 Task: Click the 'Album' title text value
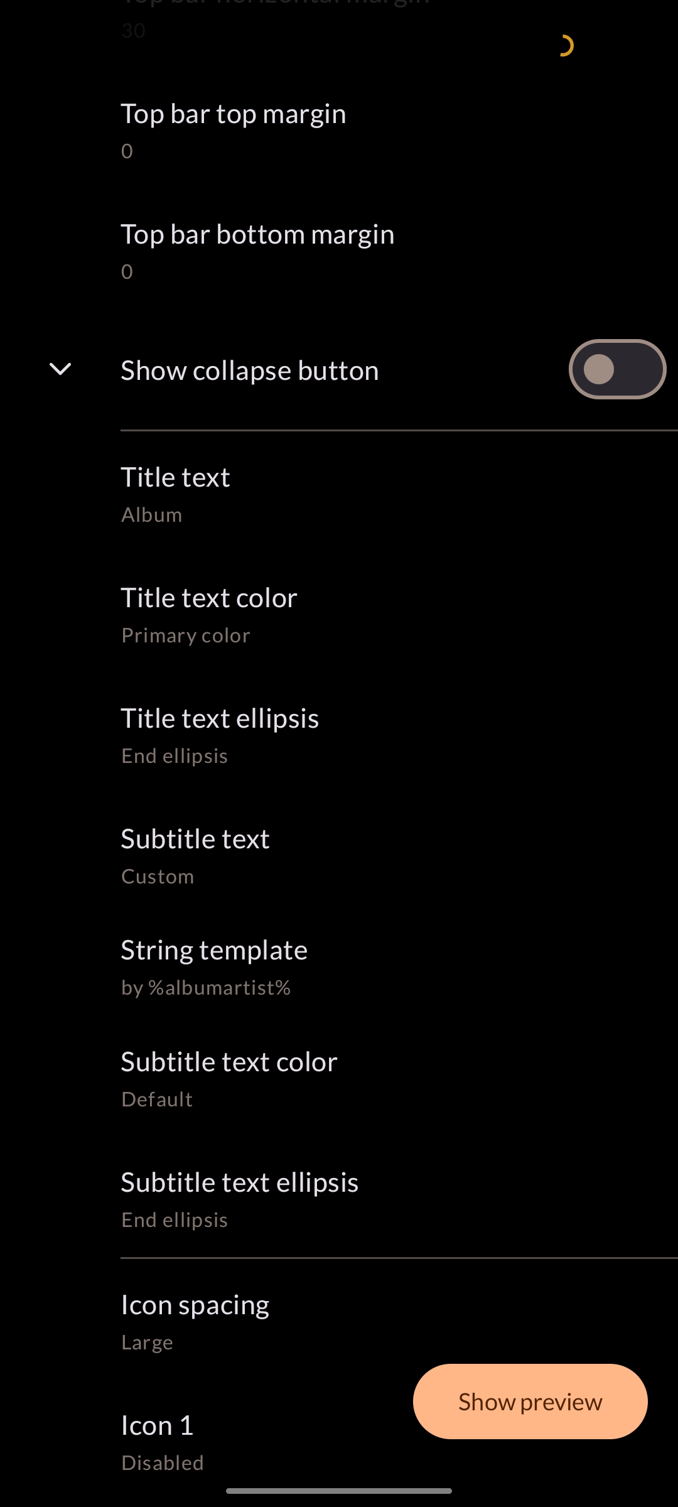tap(152, 515)
